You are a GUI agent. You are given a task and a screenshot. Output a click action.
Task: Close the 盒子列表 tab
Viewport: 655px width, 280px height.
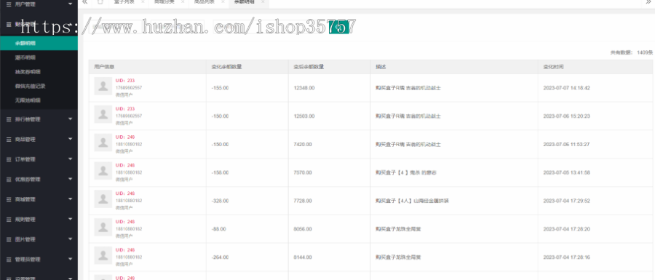pyautogui.click(x=143, y=2)
